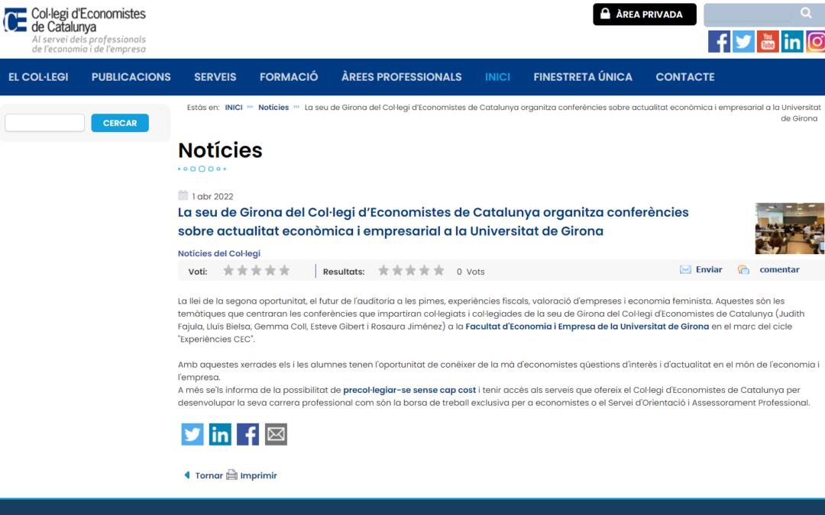Image resolution: width=825 pixels, height=515 pixels.
Task: Click the search magnifier icon in header
Action: click(x=806, y=14)
